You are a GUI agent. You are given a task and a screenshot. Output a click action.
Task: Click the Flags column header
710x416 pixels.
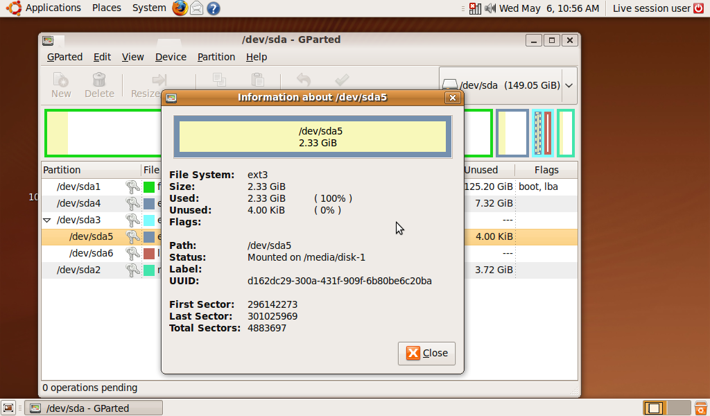point(546,170)
